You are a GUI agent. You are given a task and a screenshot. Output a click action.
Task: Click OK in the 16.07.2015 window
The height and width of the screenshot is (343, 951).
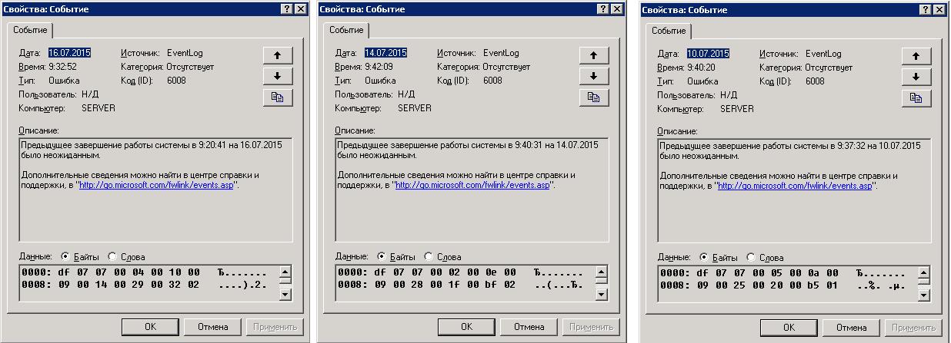[150, 326]
